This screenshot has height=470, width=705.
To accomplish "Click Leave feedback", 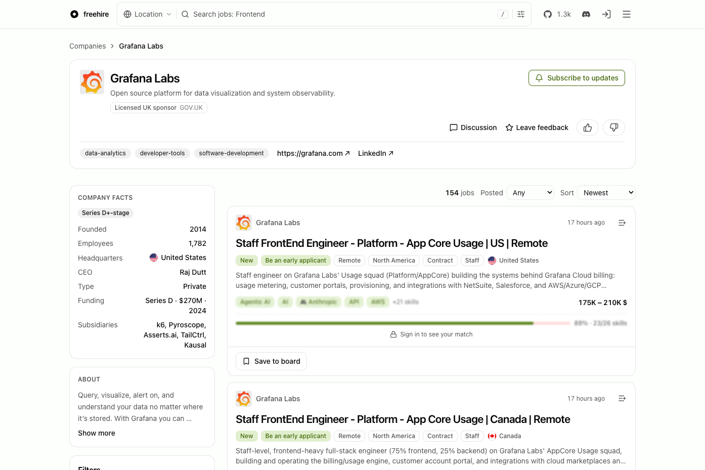I will 537,127.
